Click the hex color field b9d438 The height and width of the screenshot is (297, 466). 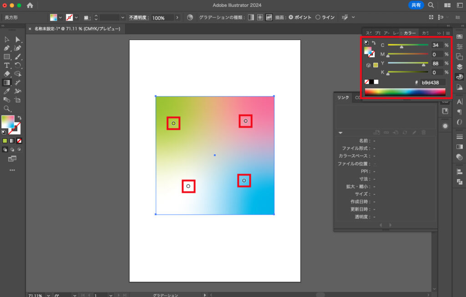432,82
